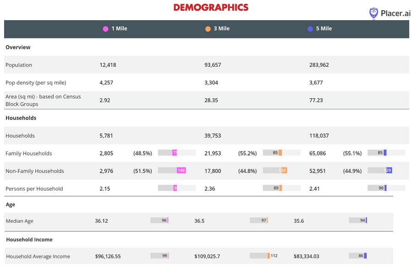This screenshot has width=413, height=269.
Task: Click the pink Non-Family Households index bar showing 148
Action: [181, 171]
